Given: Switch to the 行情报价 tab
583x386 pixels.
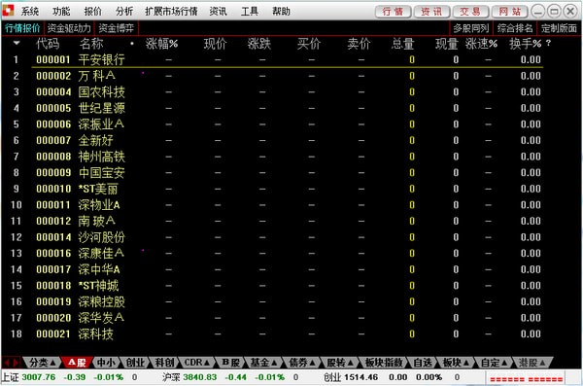Looking at the screenshot, I should coord(22,28).
